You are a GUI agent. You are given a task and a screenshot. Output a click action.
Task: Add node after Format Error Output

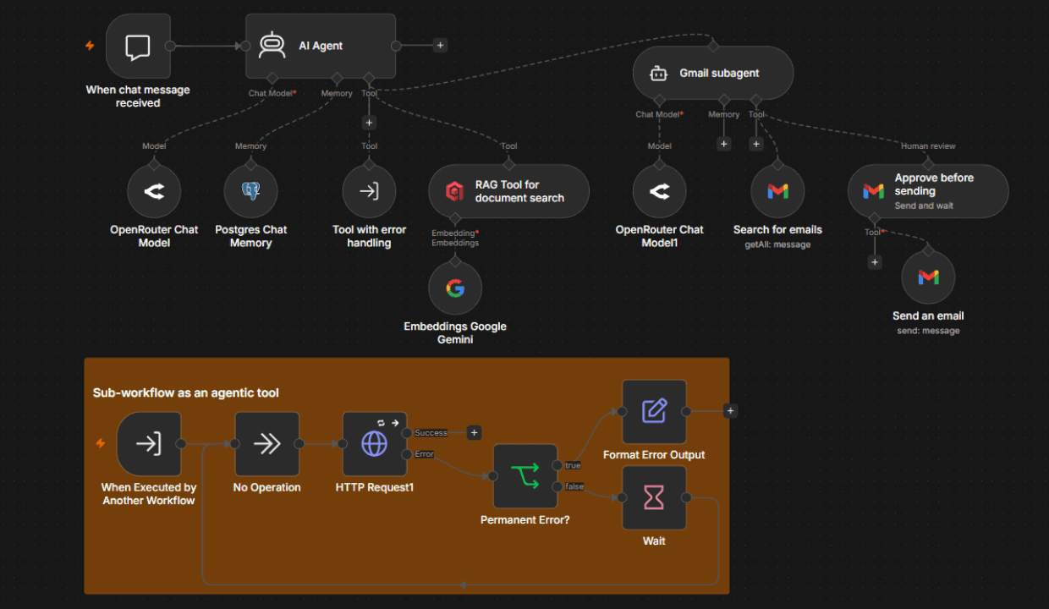(x=730, y=411)
